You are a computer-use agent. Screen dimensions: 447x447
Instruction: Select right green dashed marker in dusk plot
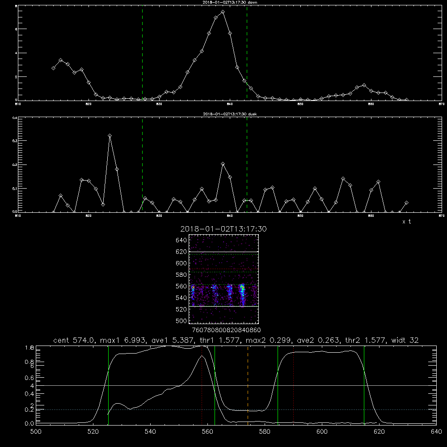(247, 165)
